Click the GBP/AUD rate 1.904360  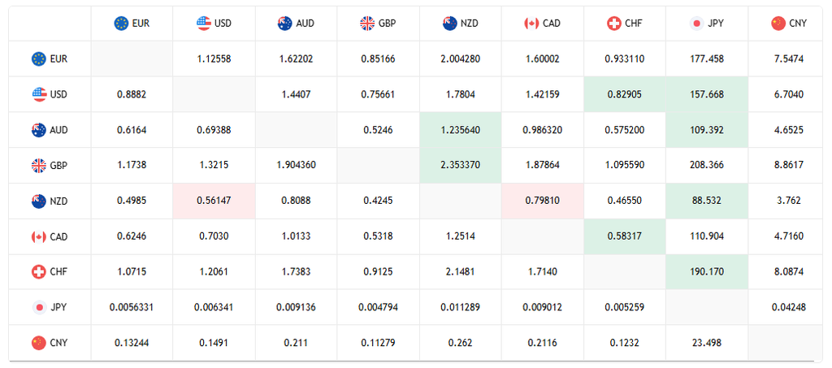[296, 166]
